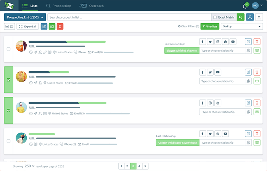Click the upload arrow button
Screen dimensions: 267x171
[259, 17]
